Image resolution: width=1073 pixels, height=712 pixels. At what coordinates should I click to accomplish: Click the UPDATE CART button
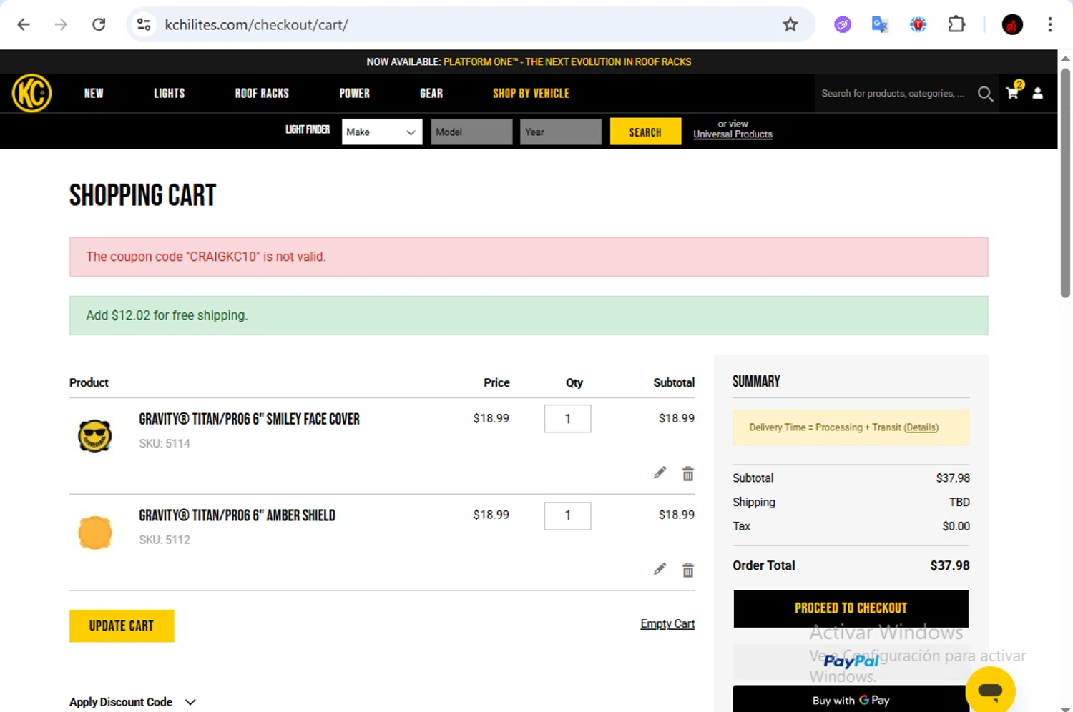[122, 626]
